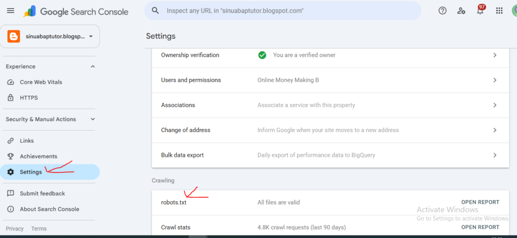Follow the Terms link

coord(39,228)
